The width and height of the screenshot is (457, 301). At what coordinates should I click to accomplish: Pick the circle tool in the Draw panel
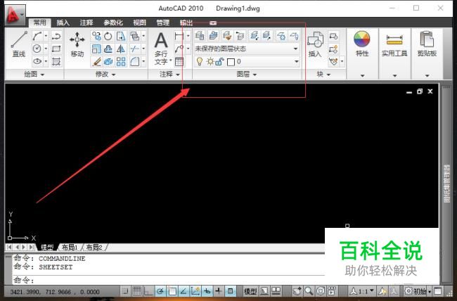pos(37,49)
